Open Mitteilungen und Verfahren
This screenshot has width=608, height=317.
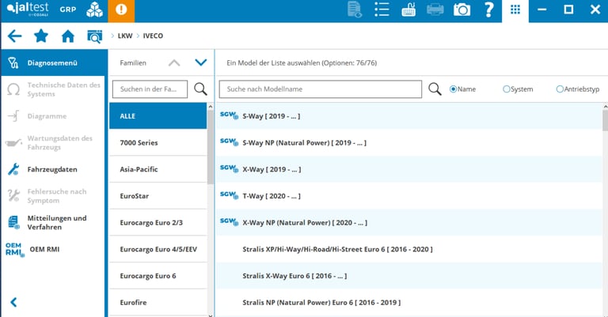pos(54,223)
